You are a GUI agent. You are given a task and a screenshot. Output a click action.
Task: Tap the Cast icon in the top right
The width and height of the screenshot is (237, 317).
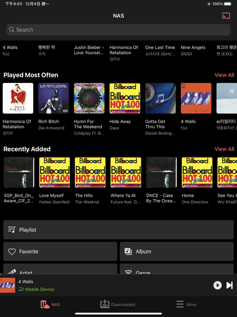[x=226, y=16]
